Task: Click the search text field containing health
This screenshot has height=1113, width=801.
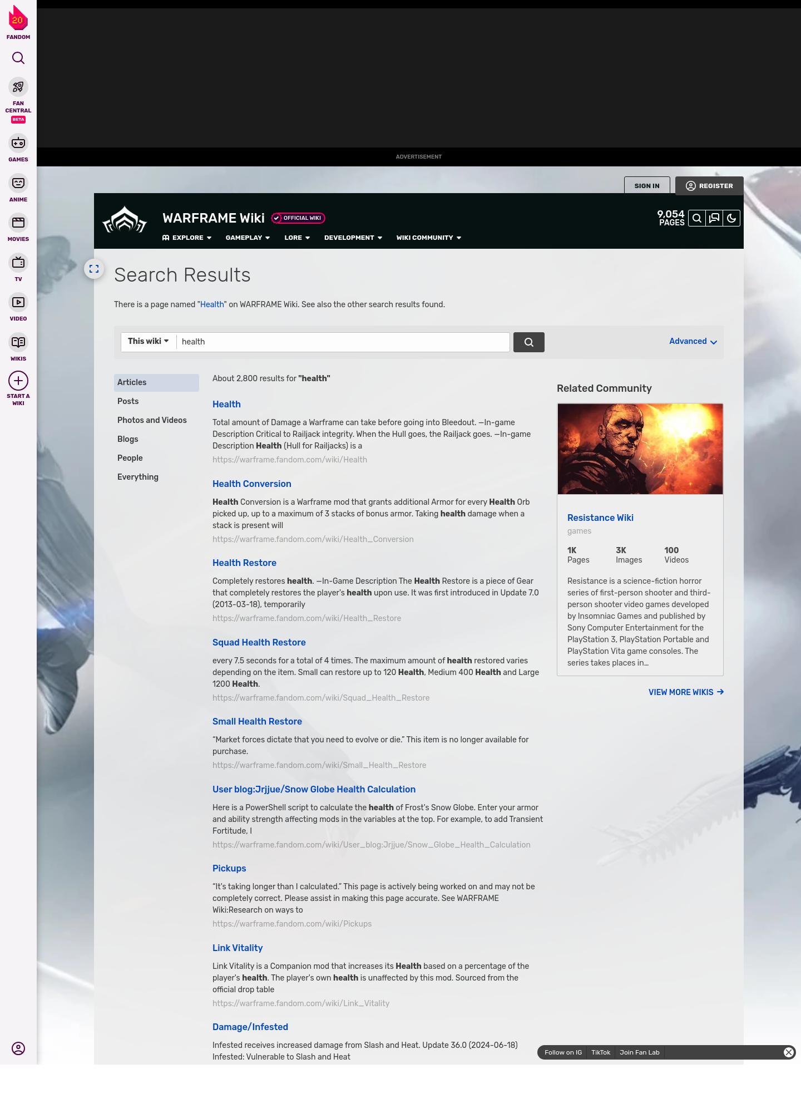Action: pos(343,342)
